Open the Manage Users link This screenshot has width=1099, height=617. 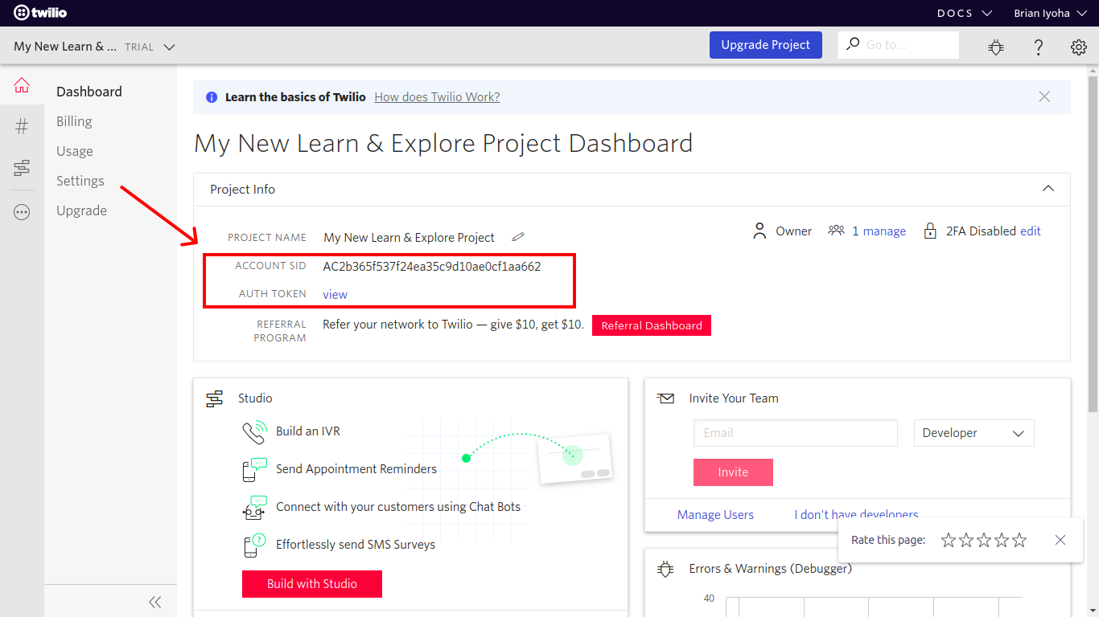715,515
